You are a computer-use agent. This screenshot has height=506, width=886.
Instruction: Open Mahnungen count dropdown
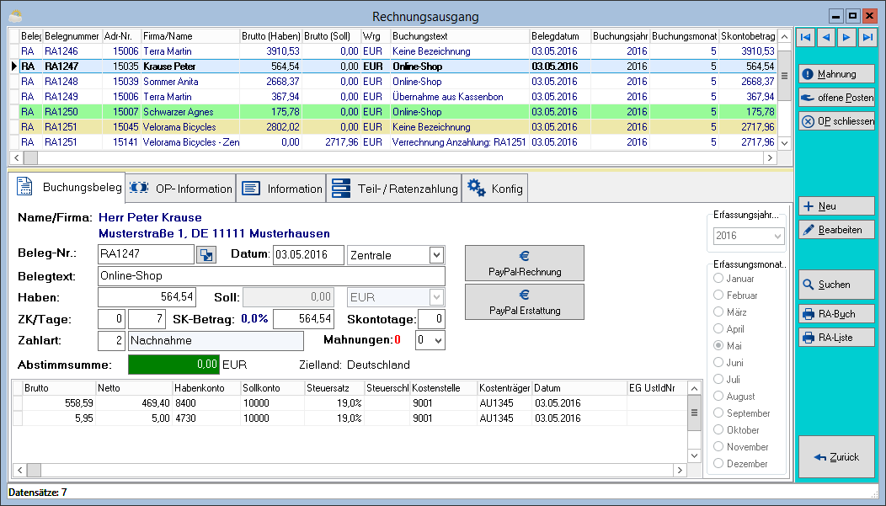point(430,340)
